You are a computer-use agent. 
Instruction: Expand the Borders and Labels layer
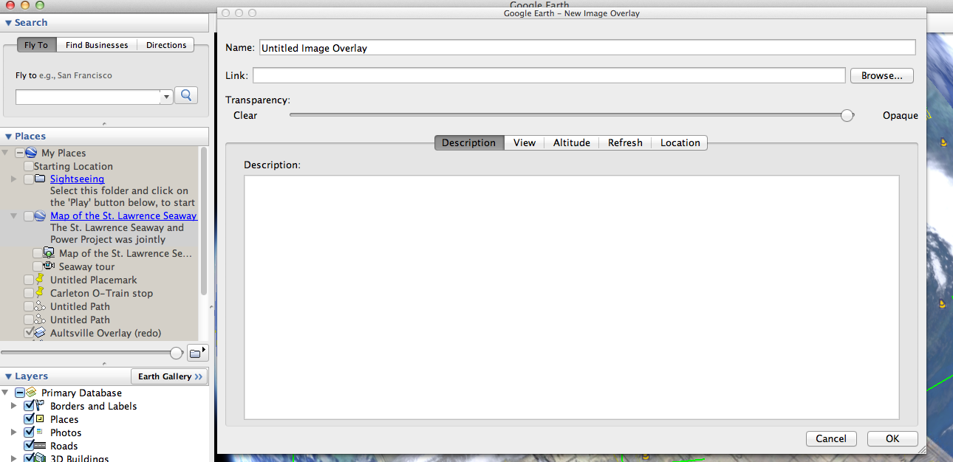click(14, 406)
